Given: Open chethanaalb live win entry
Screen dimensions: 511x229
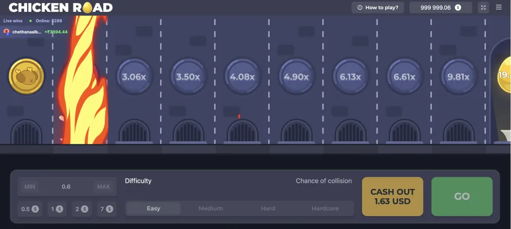Looking at the screenshot, I should [34, 32].
